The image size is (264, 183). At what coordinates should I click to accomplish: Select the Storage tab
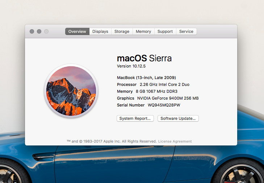(122, 31)
